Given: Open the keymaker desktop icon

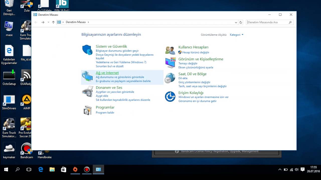Looking at the screenshot, I should [9, 151].
